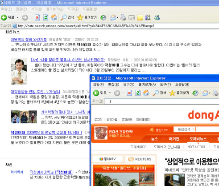Click Back arrow in the dongA window
Screen dimensions: 219x186
click(96, 93)
